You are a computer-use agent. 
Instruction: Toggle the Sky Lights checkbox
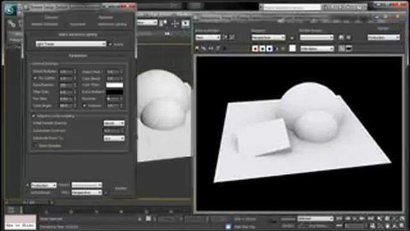[35, 78]
